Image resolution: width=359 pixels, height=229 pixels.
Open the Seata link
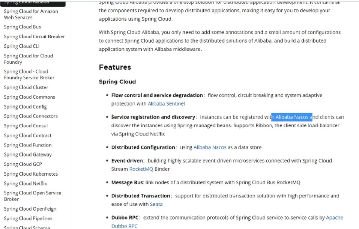[156, 205]
